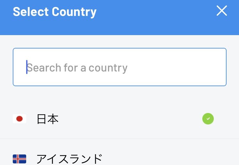Choose Iceland via its blue cross flag
The height and width of the screenshot is (165, 239).
19,159
